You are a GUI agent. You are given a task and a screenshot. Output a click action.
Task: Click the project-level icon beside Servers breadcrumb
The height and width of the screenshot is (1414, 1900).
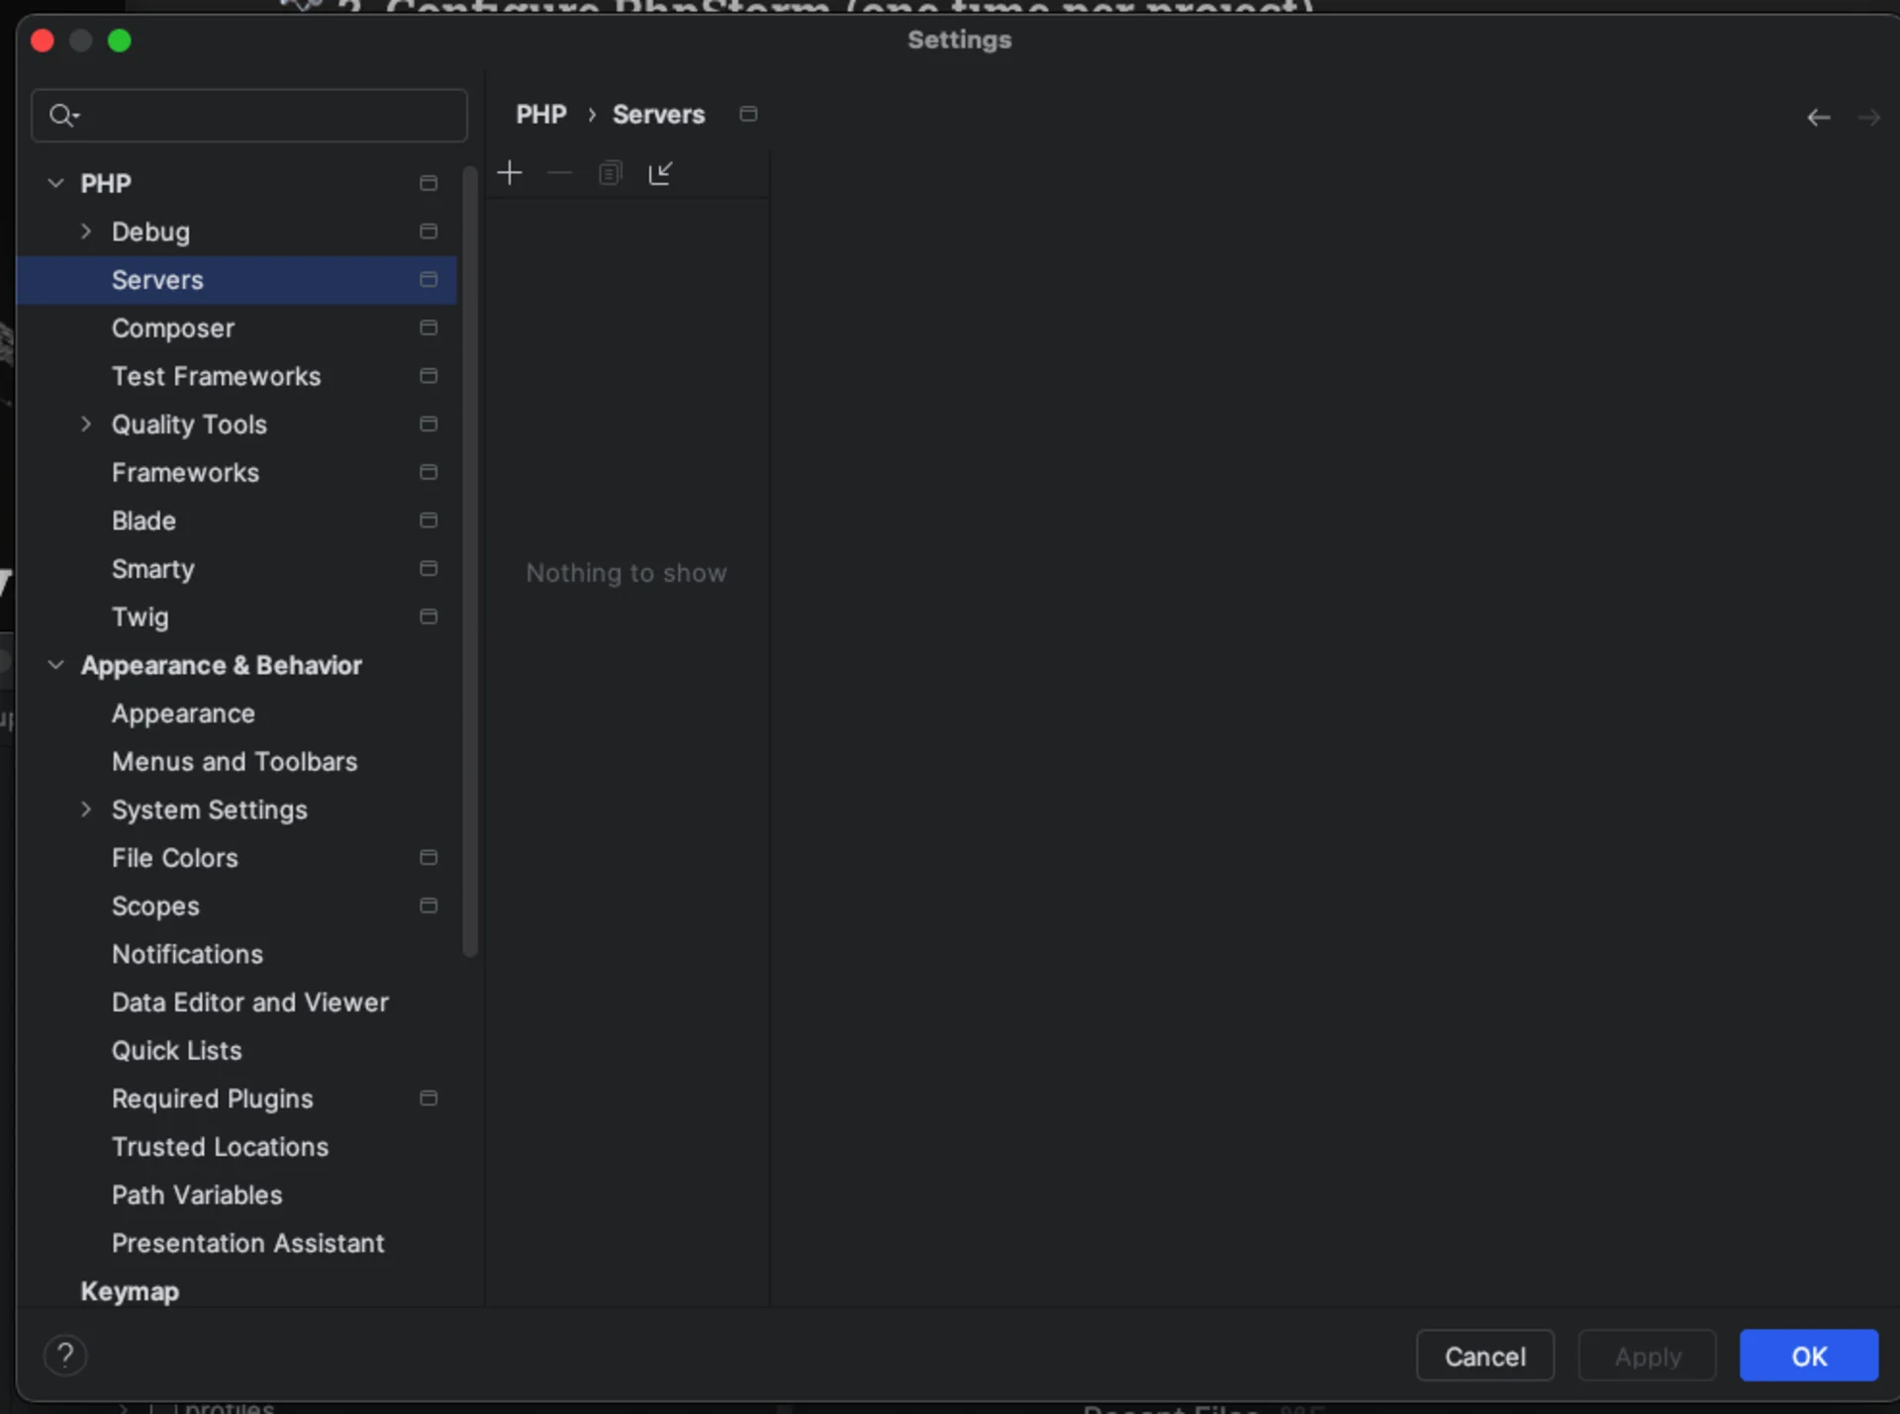[x=748, y=114]
